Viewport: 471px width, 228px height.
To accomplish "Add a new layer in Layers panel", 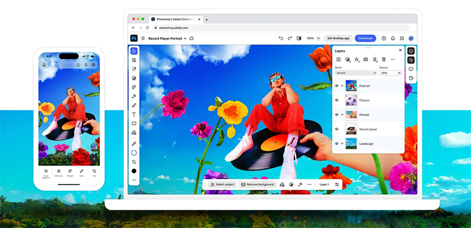I will point(338,60).
